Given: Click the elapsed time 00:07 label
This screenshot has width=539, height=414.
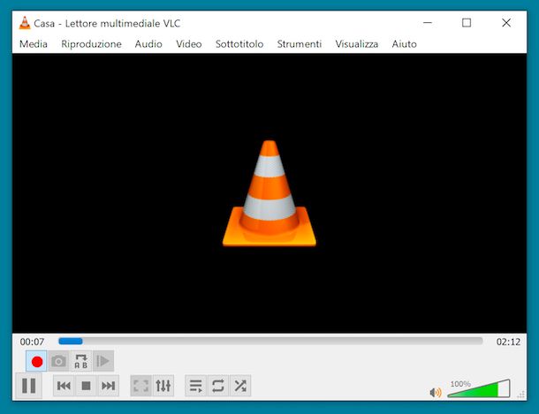Looking at the screenshot, I should (x=32, y=342).
